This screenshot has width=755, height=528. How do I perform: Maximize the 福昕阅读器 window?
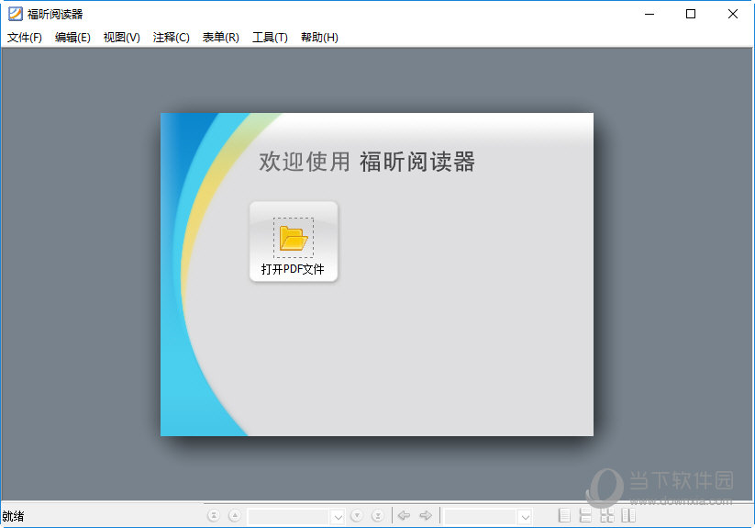[x=691, y=14]
